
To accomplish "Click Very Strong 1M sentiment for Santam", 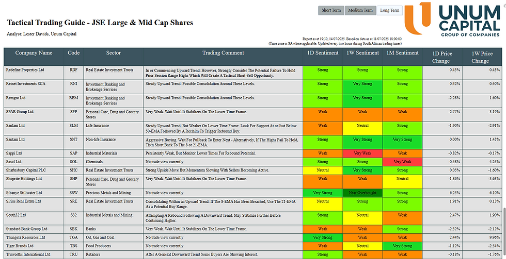I will click(402, 143).
